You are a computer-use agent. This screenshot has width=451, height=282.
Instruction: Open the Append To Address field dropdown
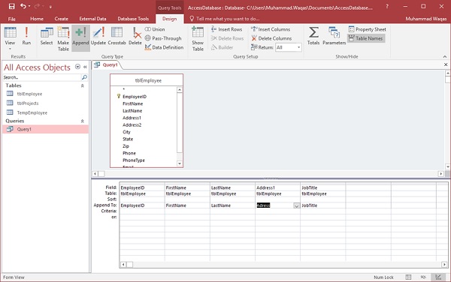pos(296,205)
